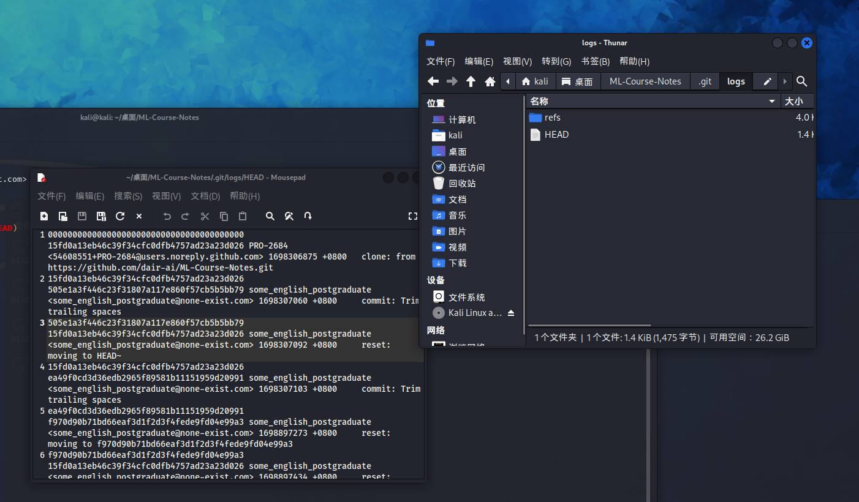The height and width of the screenshot is (502, 859).
Task: Open 书签(B) menu in Thunar
Action: point(596,61)
